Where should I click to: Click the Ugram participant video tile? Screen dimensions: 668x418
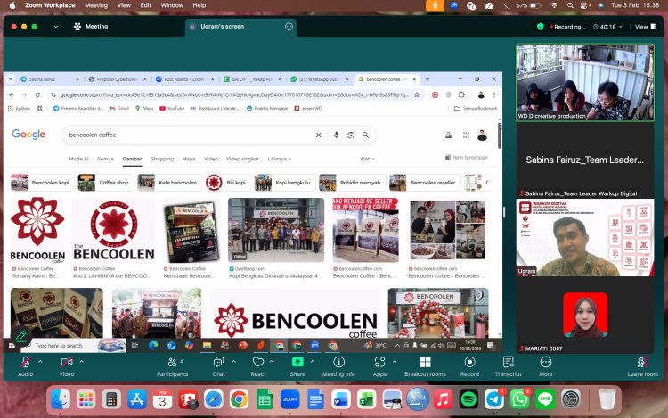pos(585,237)
